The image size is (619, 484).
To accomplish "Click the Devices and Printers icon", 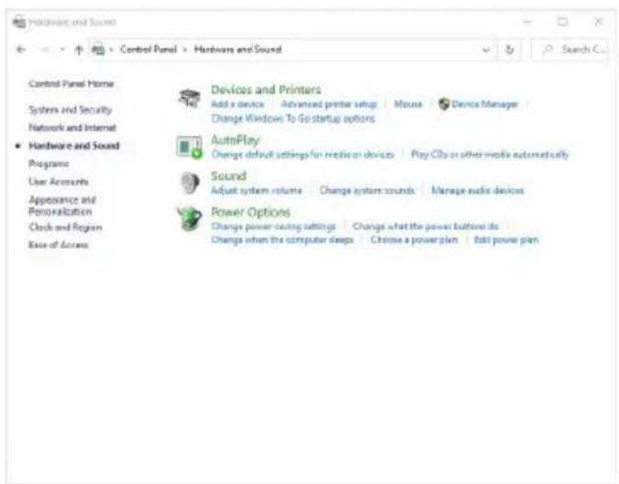I will click(x=190, y=98).
